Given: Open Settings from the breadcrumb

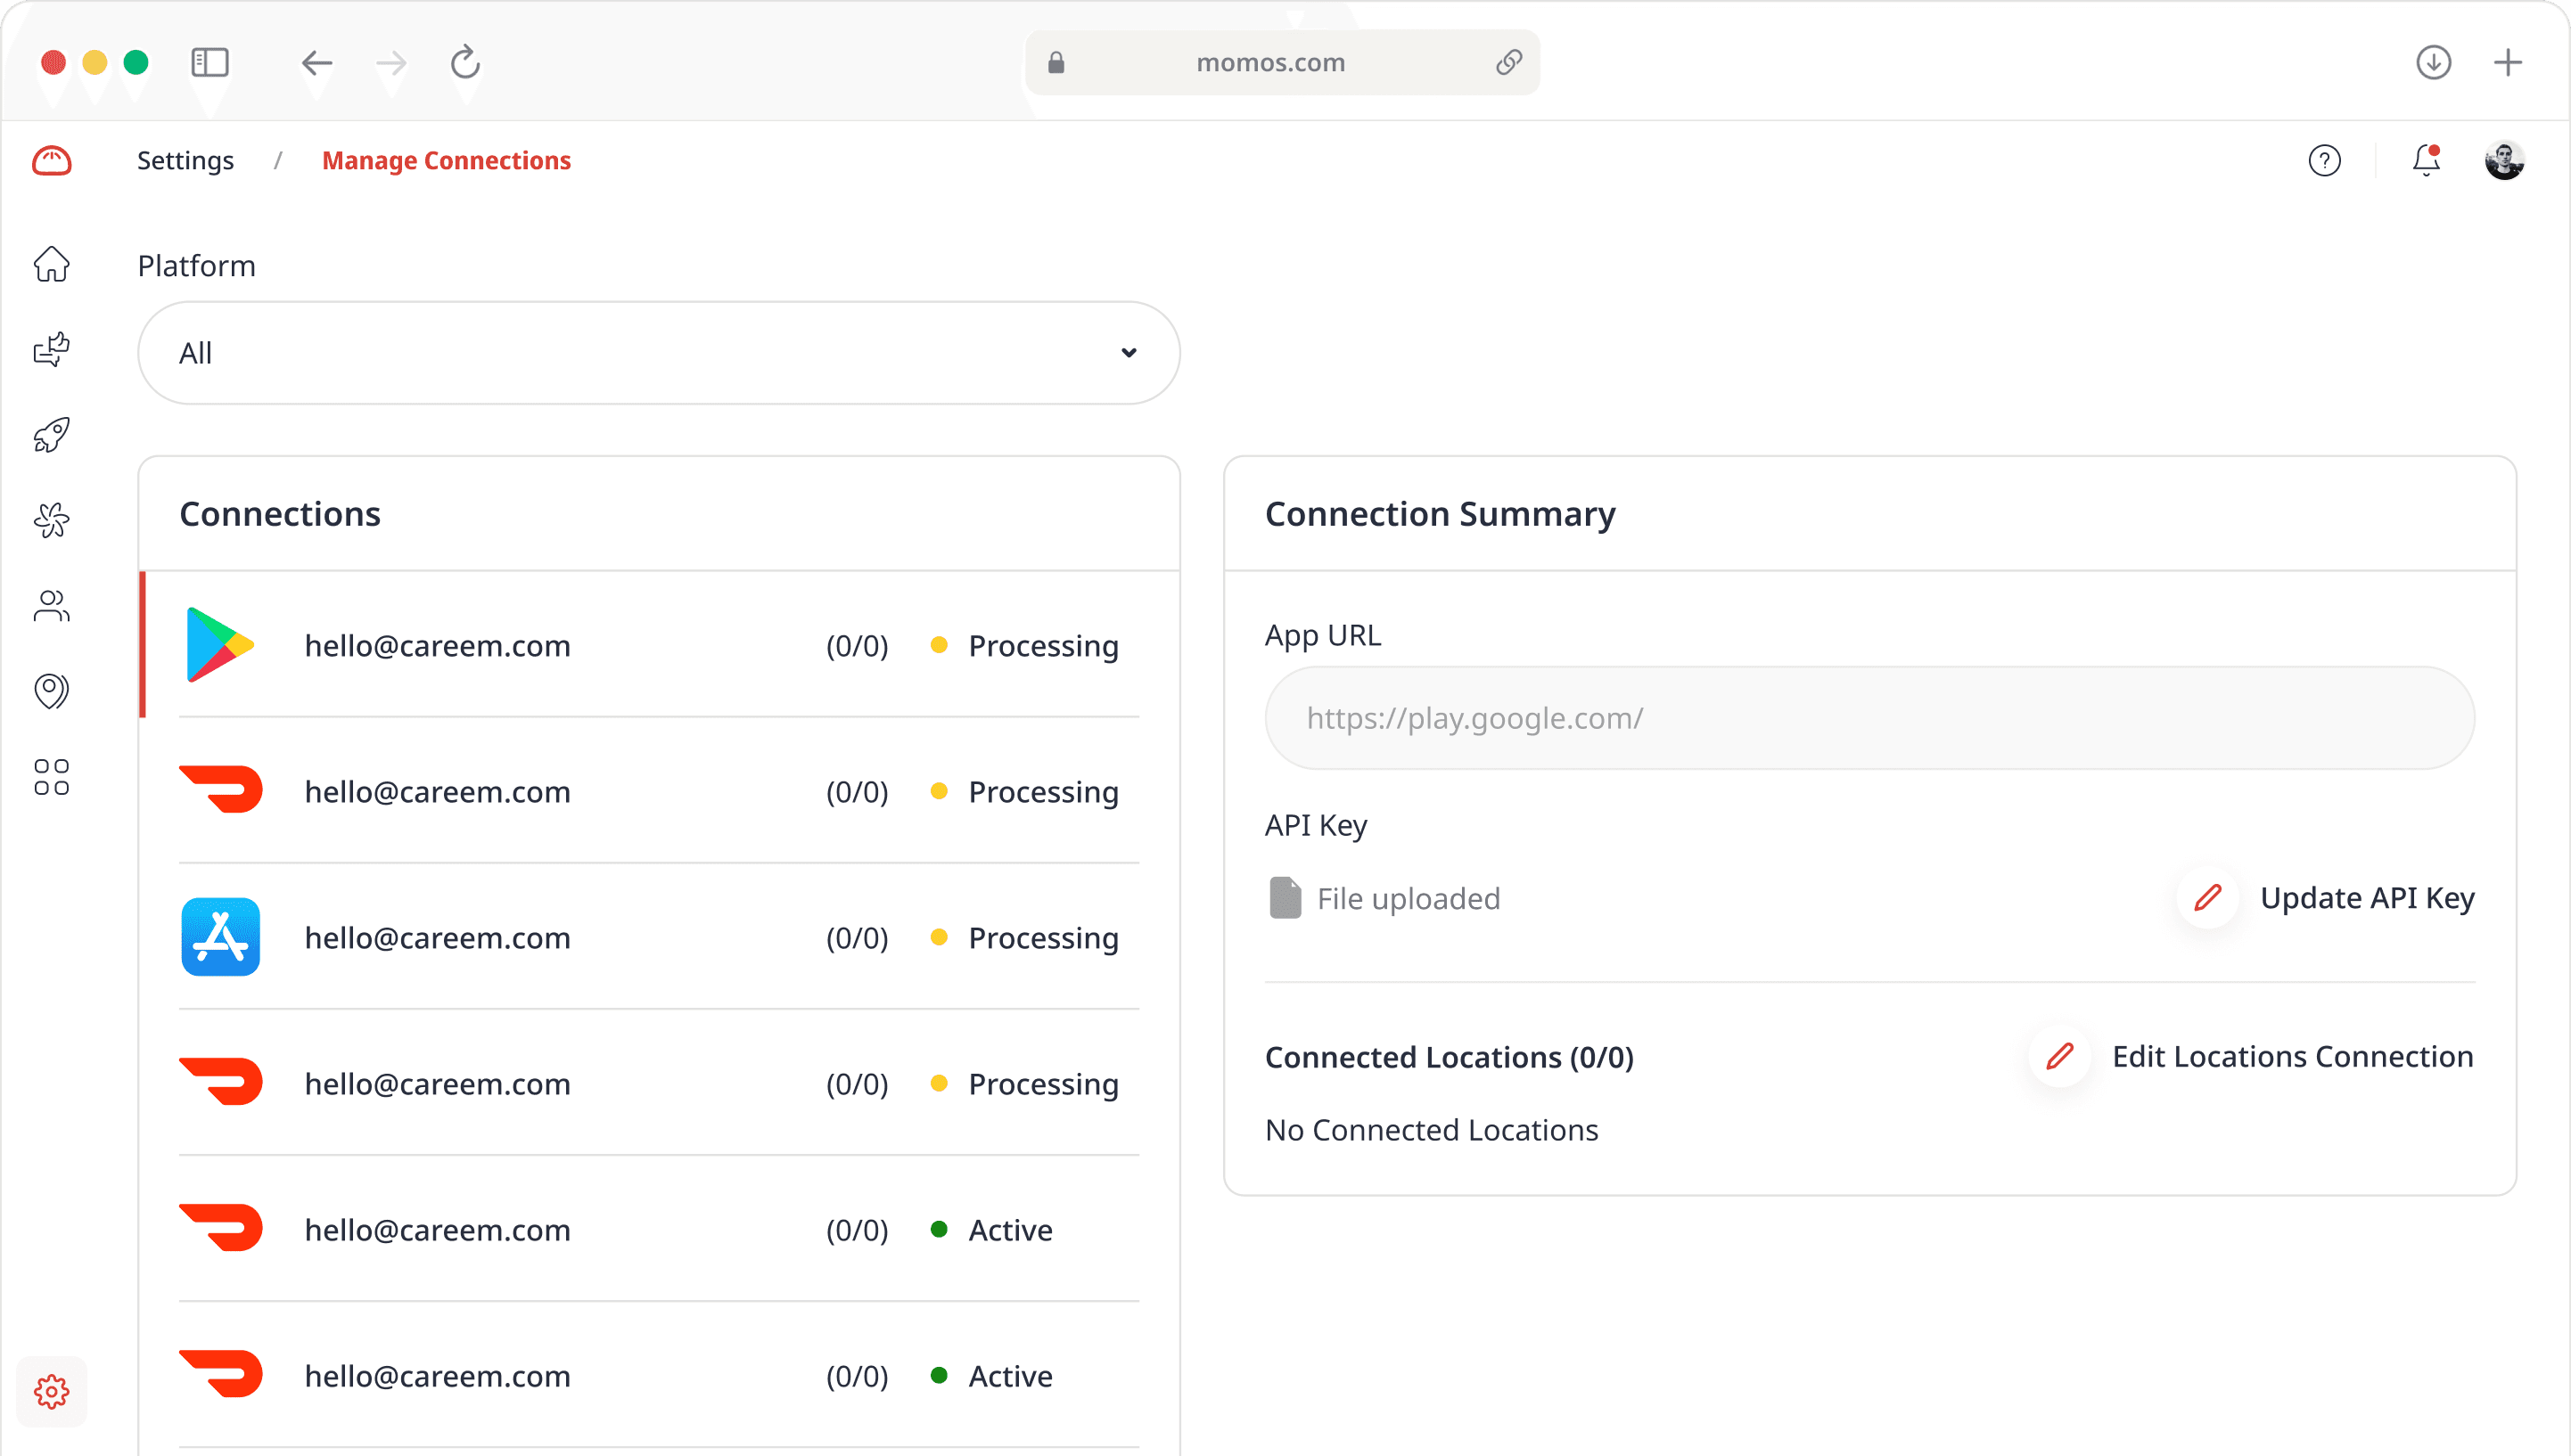Looking at the screenshot, I should pos(185,160).
